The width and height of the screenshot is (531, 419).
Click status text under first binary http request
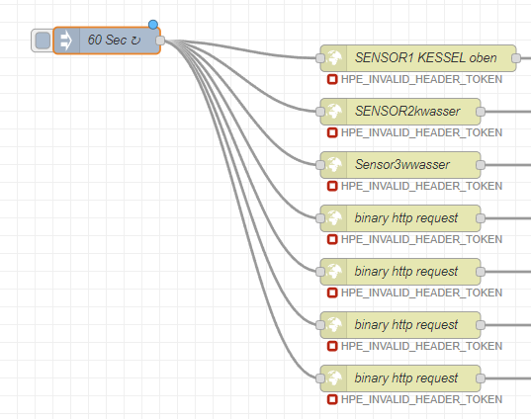click(421, 239)
